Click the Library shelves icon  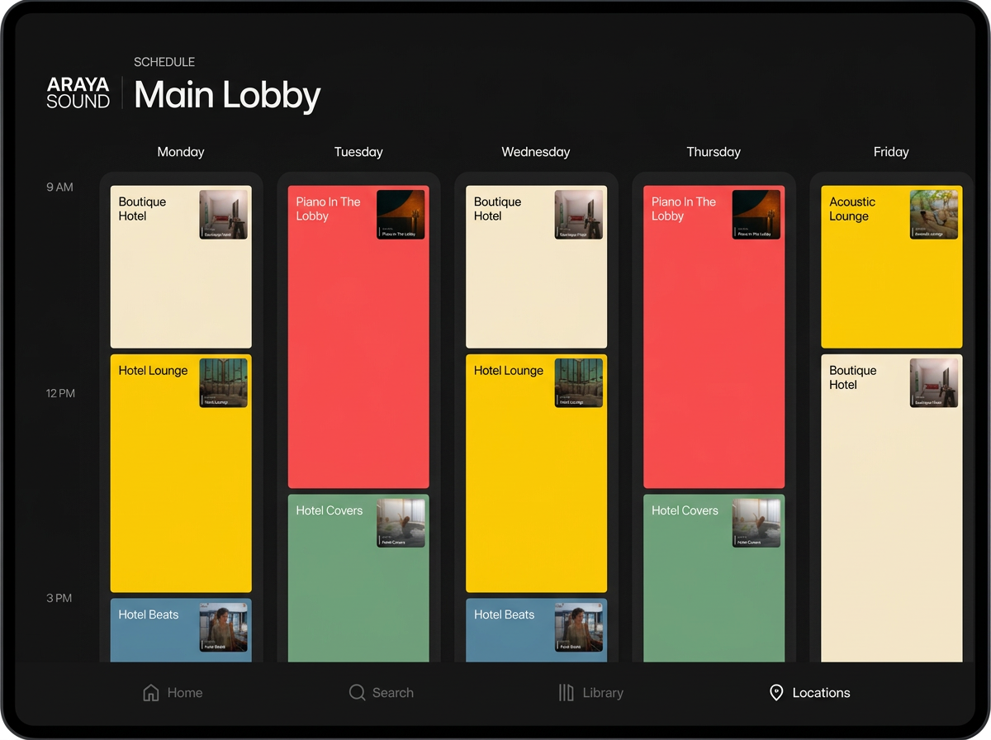click(566, 692)
